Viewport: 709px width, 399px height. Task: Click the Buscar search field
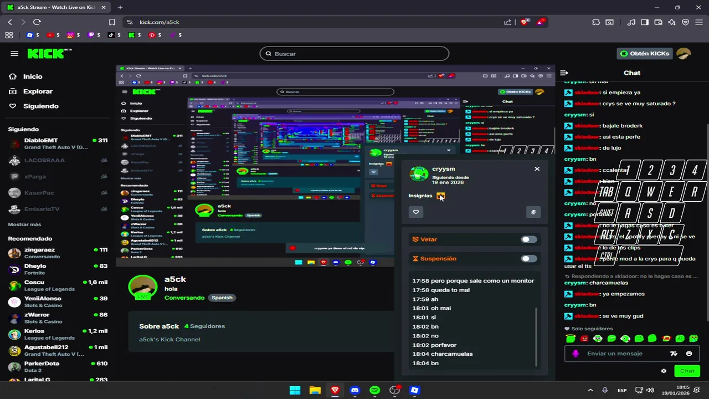[x=354, y=54]
